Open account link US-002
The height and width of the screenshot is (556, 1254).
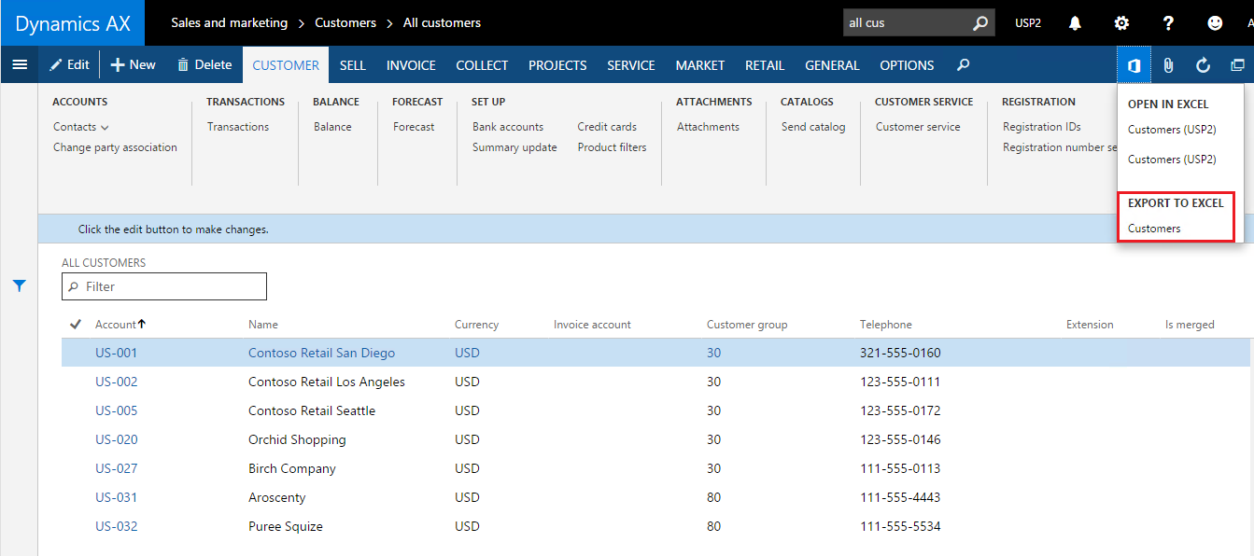coord(116,382)
